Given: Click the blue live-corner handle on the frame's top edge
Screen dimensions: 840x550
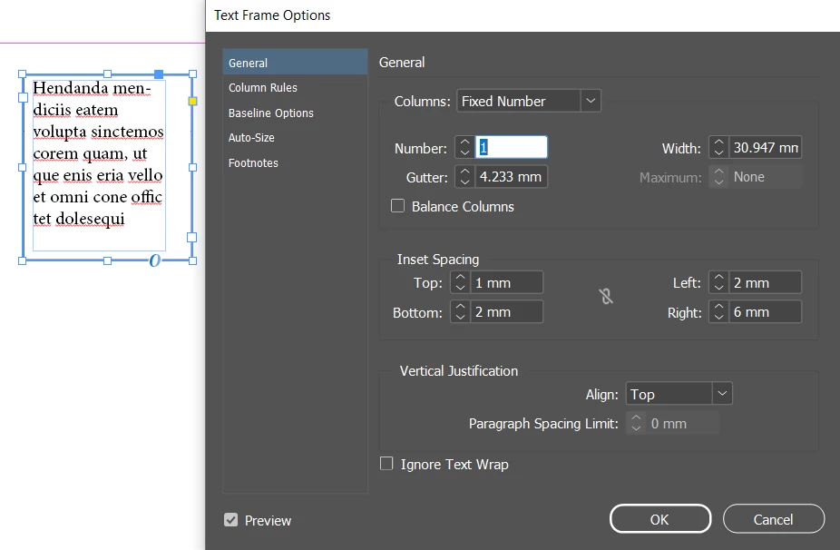Looking at the screenshot, I should coord(159,74).
